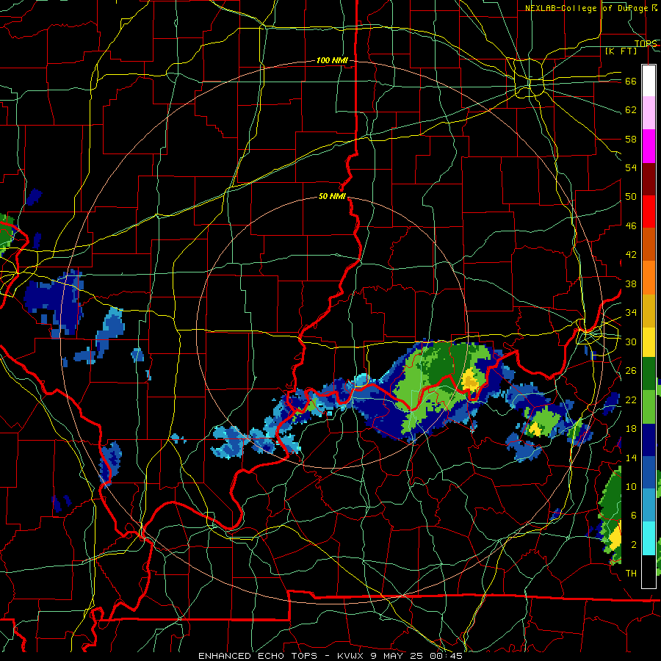
Task: Select the light pink legend swatch
Action: (649, 113)
